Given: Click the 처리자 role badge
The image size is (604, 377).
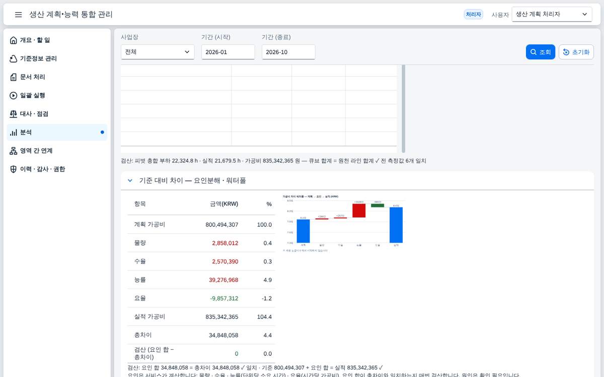Looking at the screenshot, I should click(473, 15).
